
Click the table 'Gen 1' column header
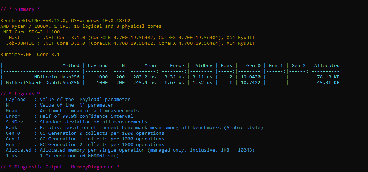point(276,65)
